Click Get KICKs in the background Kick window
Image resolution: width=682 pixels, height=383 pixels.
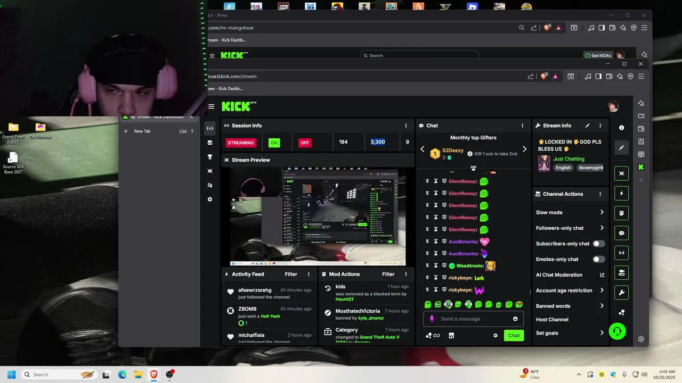[598, 55]
